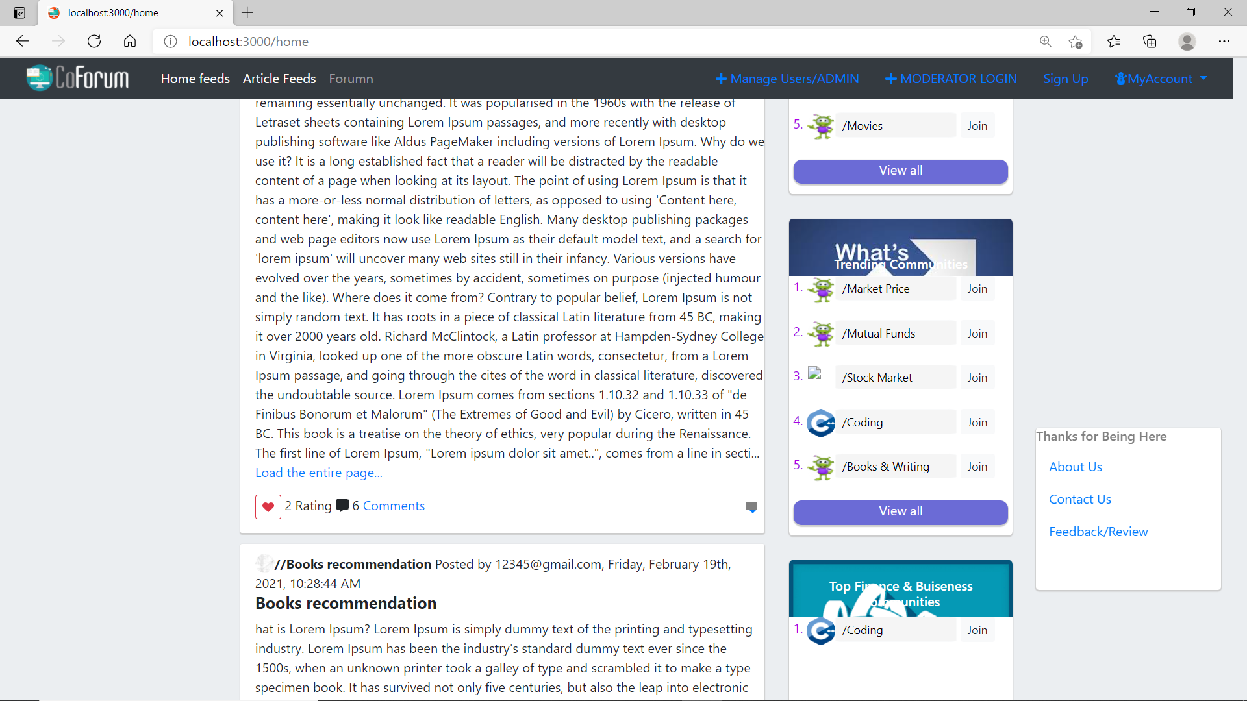Click the CoForum logo
The width and height of the screenshot is (1247, 701).
[x=76, y=78]
